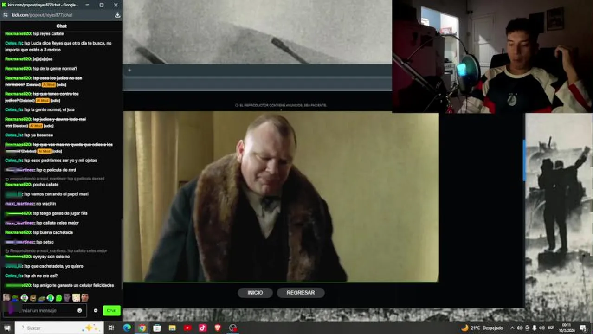Click message 'Isp buena cachetada'
This screenshot has height=334, width=593.
(x=53, y=232)
